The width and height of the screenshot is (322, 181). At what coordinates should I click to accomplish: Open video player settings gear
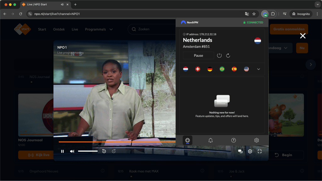tap(250, 151)
